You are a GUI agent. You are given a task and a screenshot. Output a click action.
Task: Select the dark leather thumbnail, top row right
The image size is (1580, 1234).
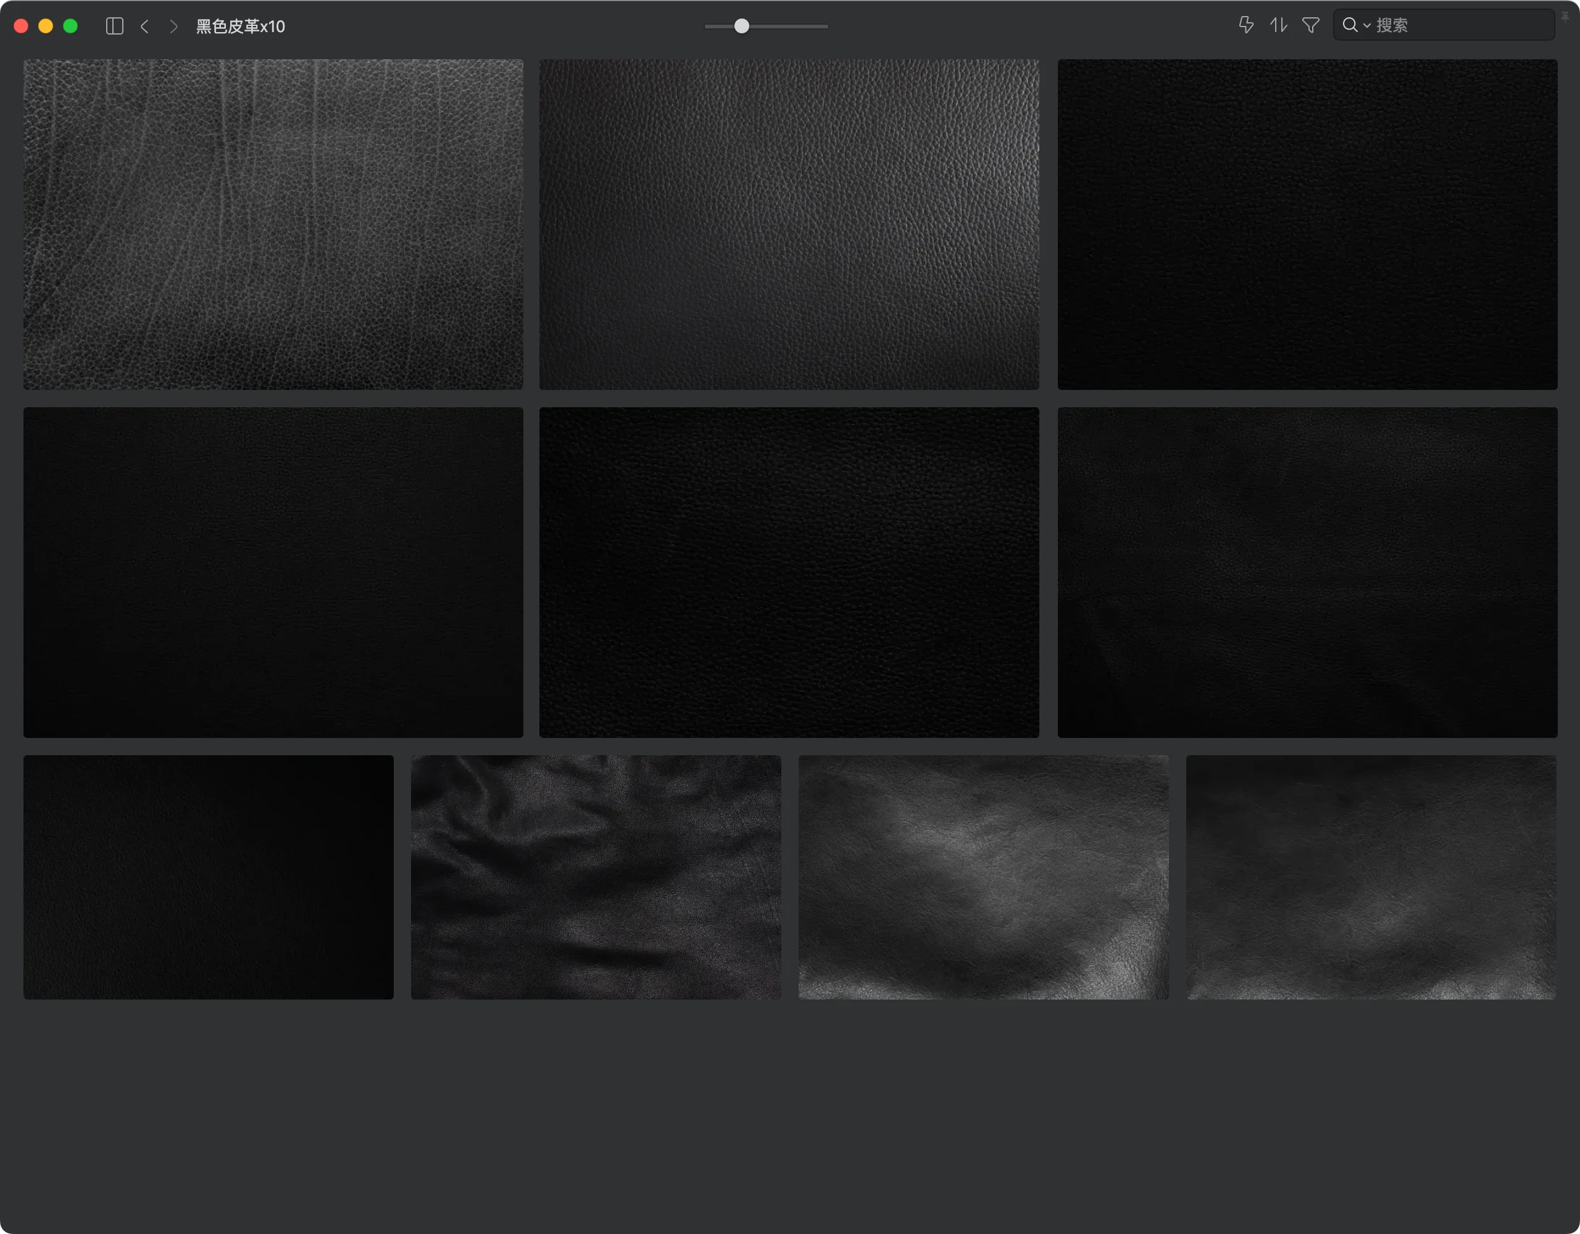1307,224
